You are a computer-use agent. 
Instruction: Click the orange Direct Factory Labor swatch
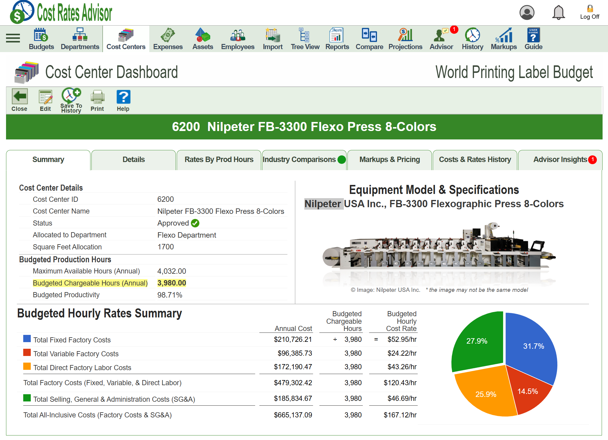click(x=27, y=367)
